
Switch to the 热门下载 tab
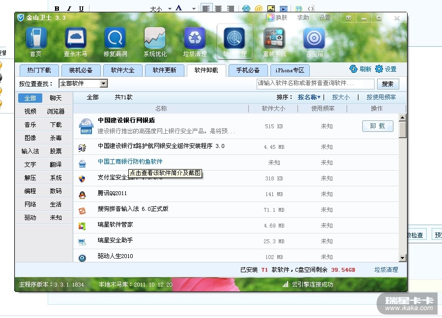point(39,70)
